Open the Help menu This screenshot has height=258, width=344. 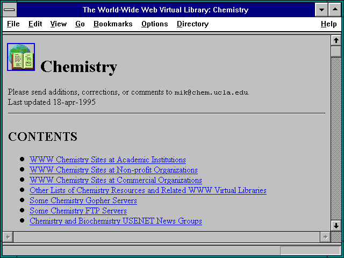coord(328,24)
